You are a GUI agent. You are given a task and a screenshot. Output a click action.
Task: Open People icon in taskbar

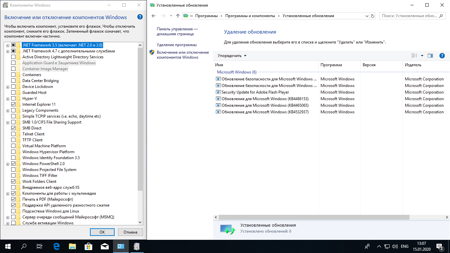(x=367, y=246)
